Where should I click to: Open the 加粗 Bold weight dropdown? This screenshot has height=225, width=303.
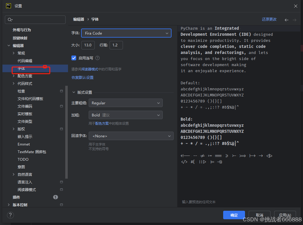tap(126, 115)
